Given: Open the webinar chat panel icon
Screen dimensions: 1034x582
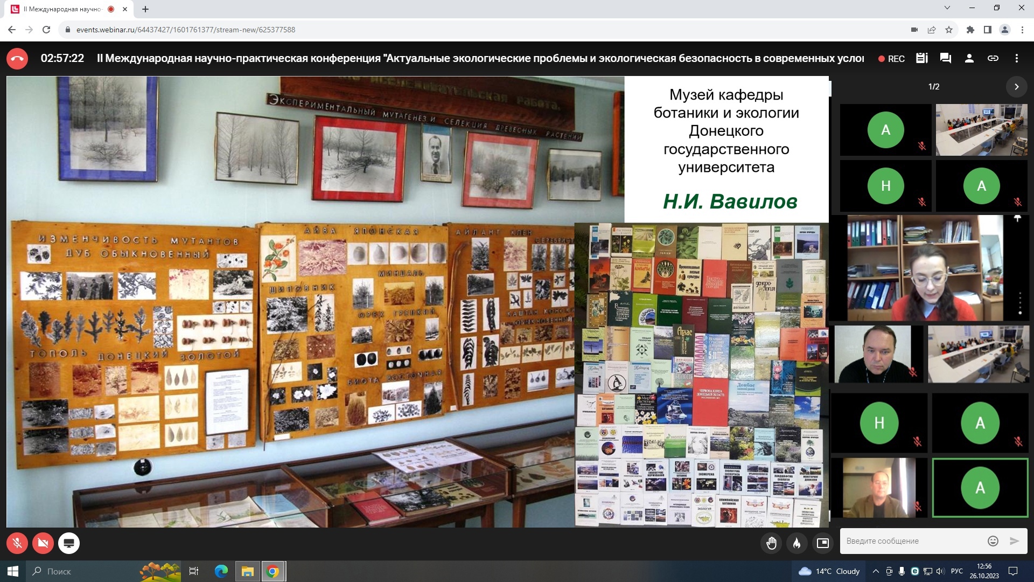Looking at the screenshot, I should 946,58.
